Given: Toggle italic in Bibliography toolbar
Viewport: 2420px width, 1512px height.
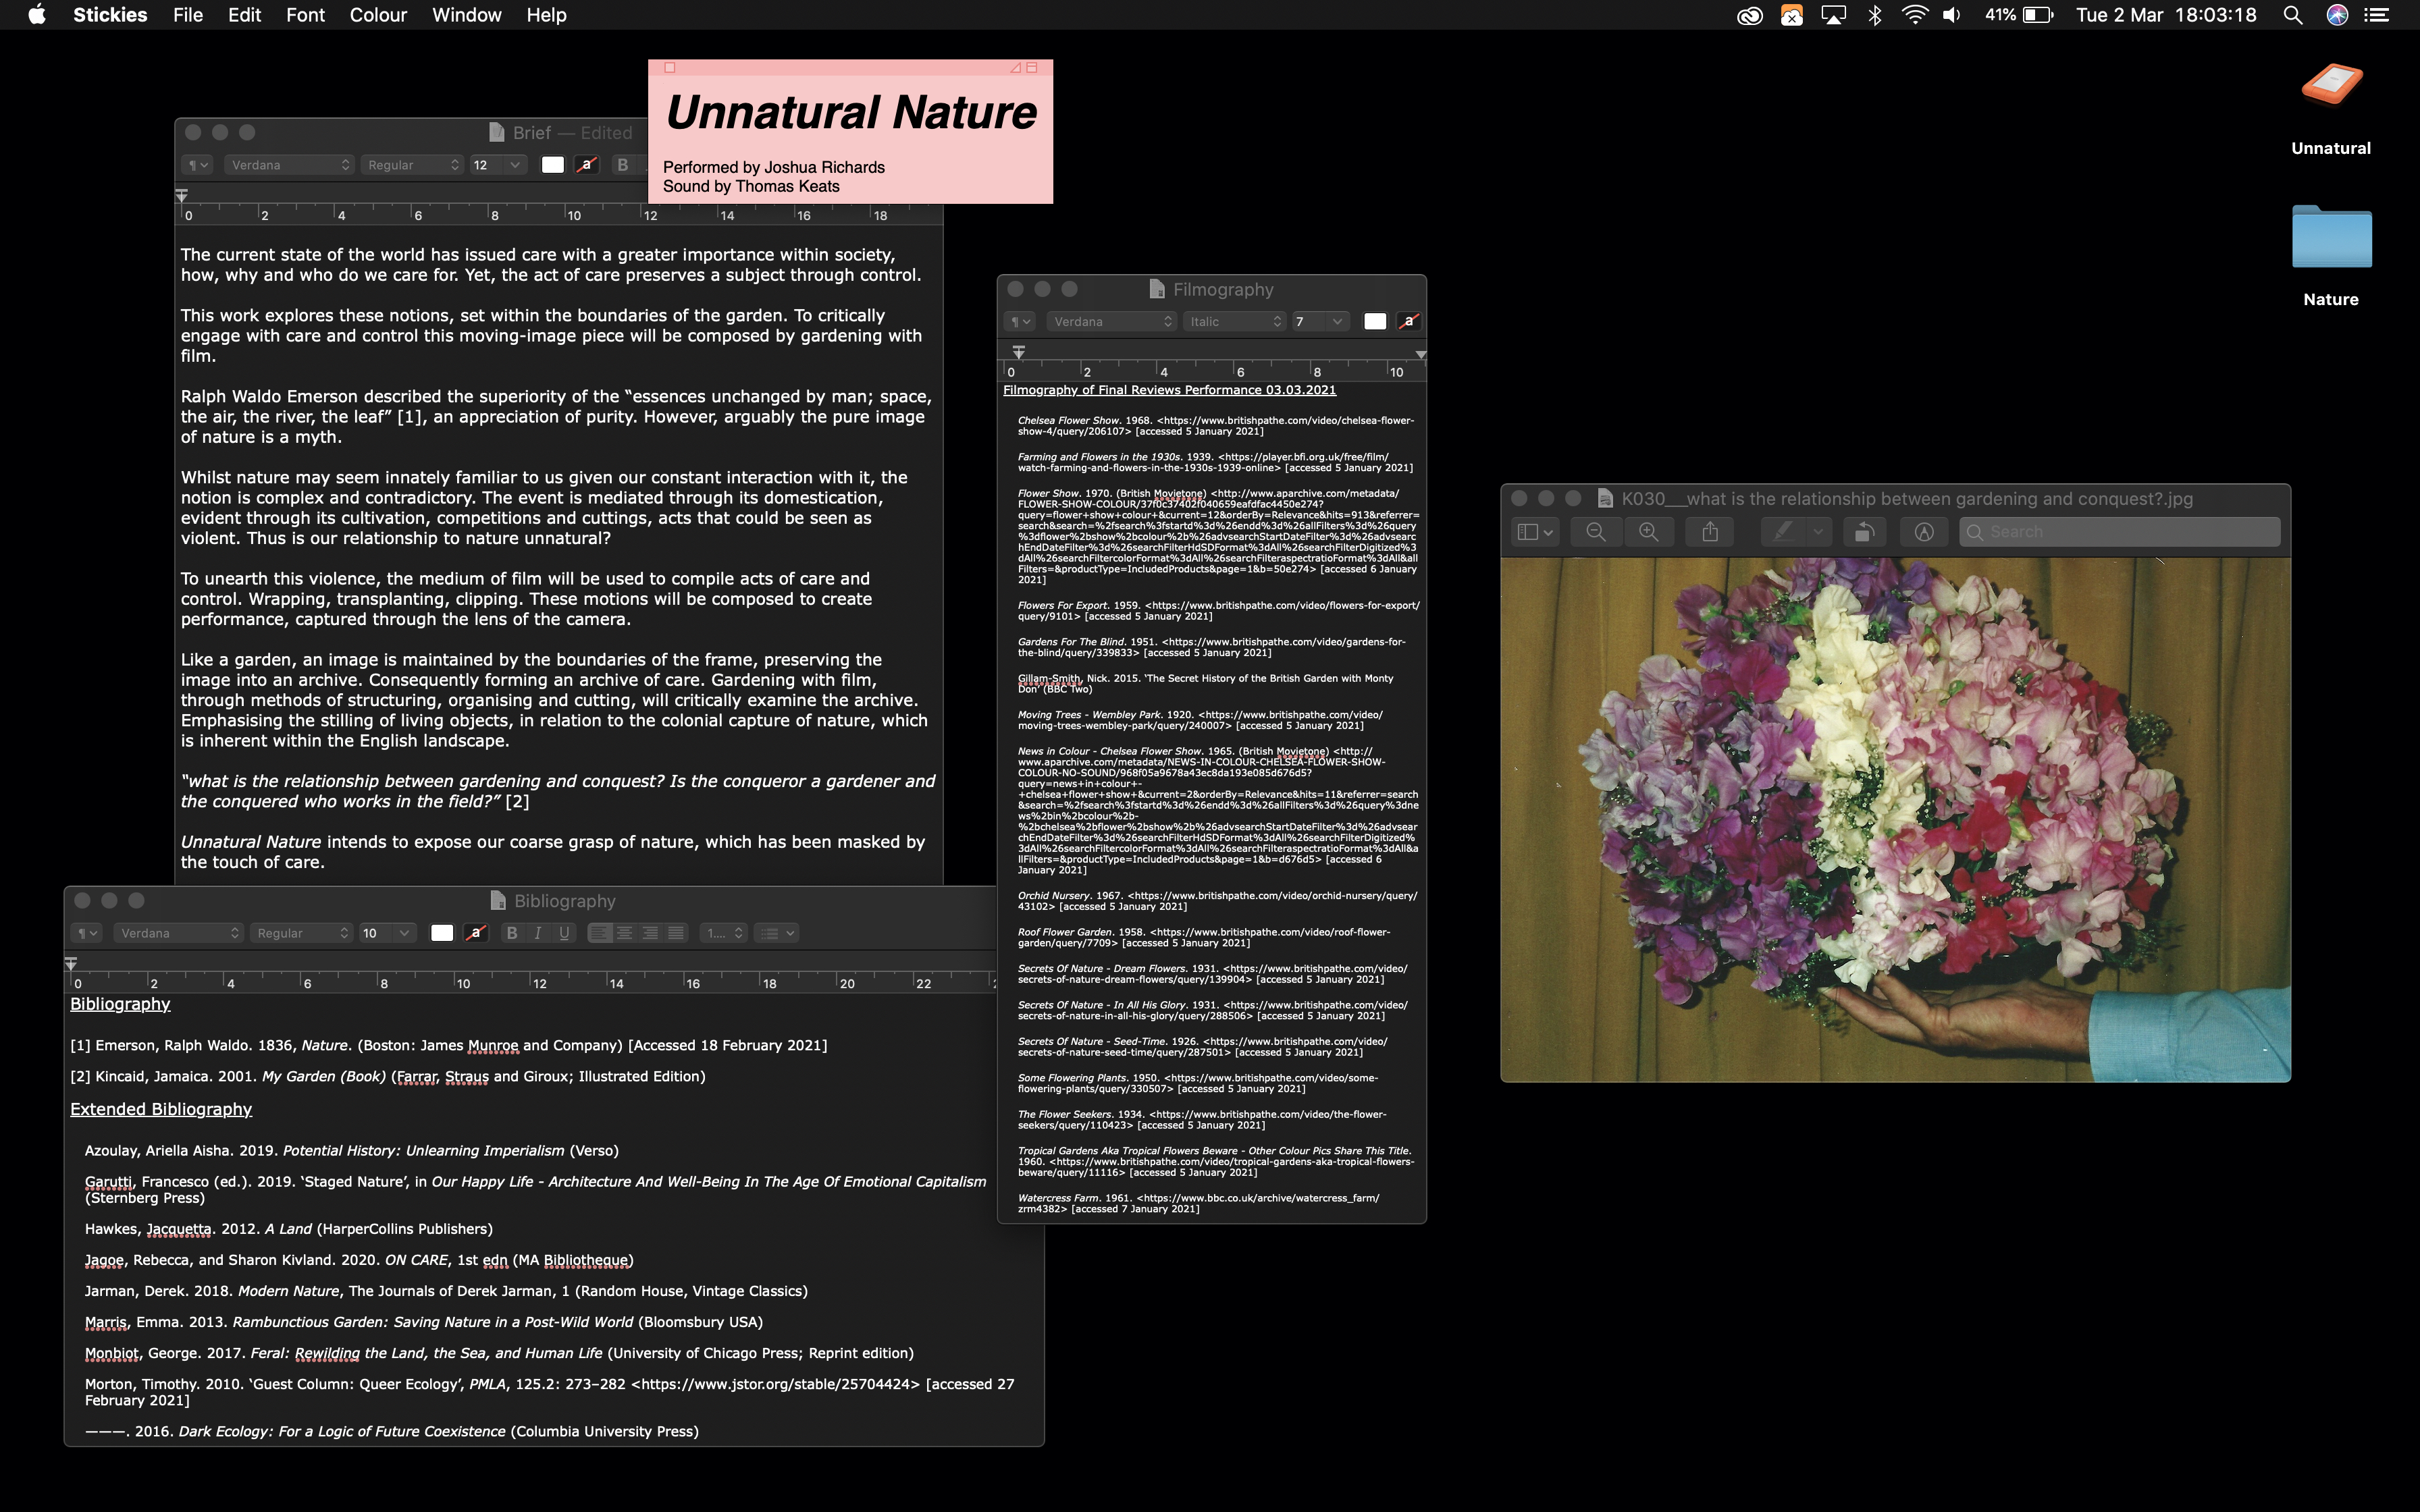Looking at the screenshot, I should [x=538, y=933].
